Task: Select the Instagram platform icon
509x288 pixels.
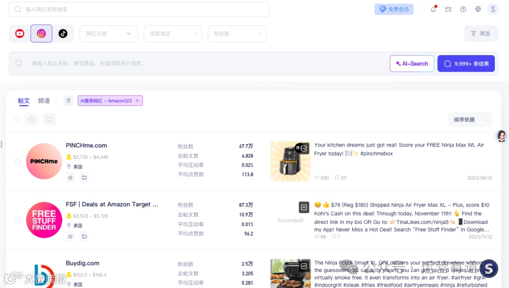Action: click(x=41, y=33)
